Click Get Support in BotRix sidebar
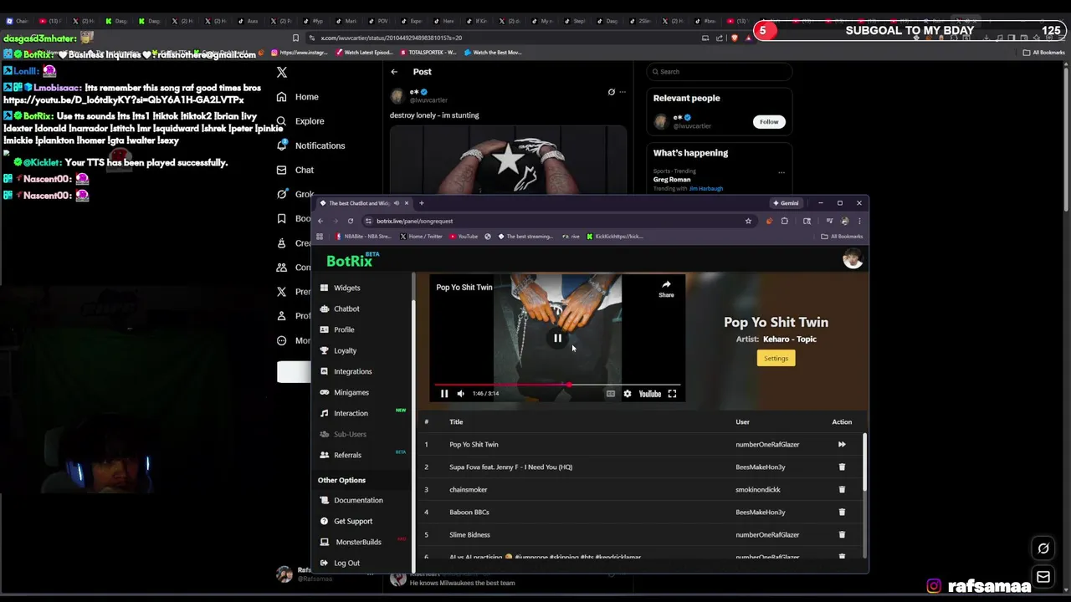The width and height of the screenshot is (1071, 602). pyautogui.click(x=352, y=521)
